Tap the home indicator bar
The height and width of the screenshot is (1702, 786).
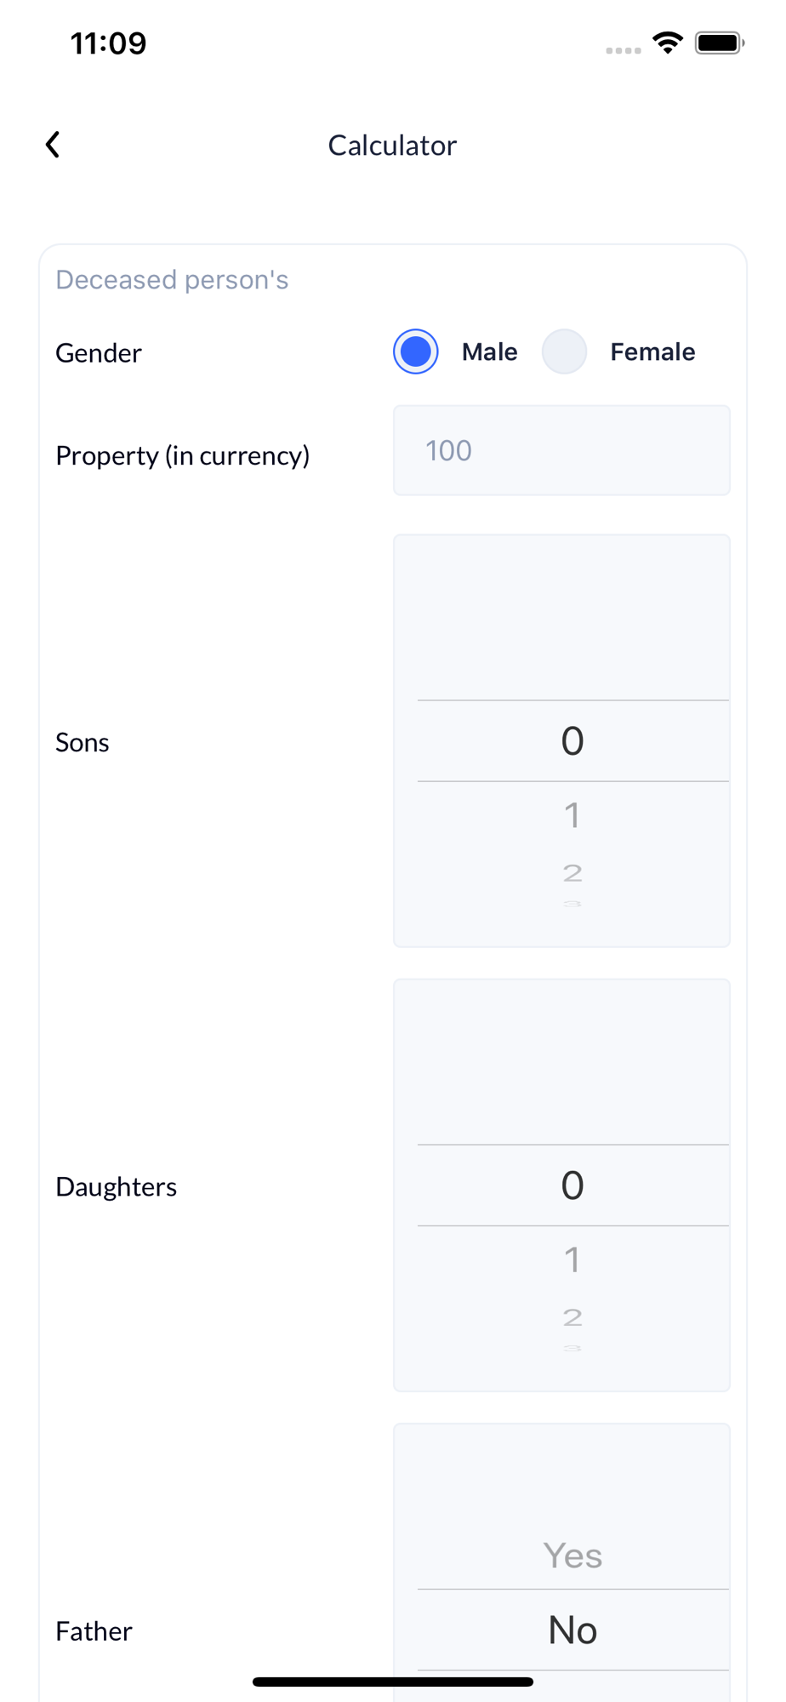[x=393, y=1682]
